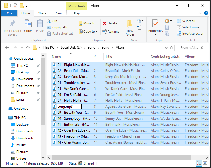This screenshot has height=168, width=211.
Task: Click 'This PC' in the address bar
Action: (x=49, y=47)
